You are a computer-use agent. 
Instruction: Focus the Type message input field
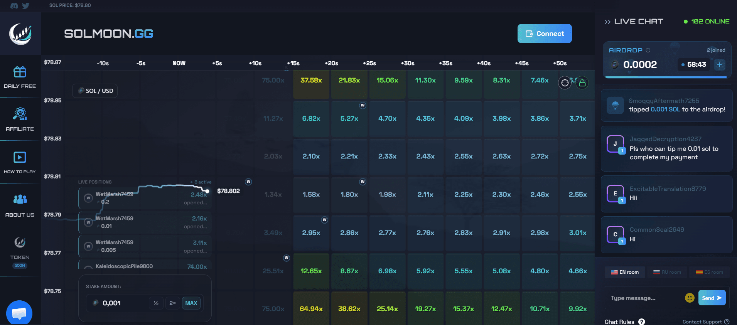tap(644, 298)
